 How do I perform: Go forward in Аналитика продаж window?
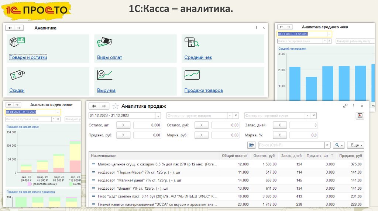104,106
